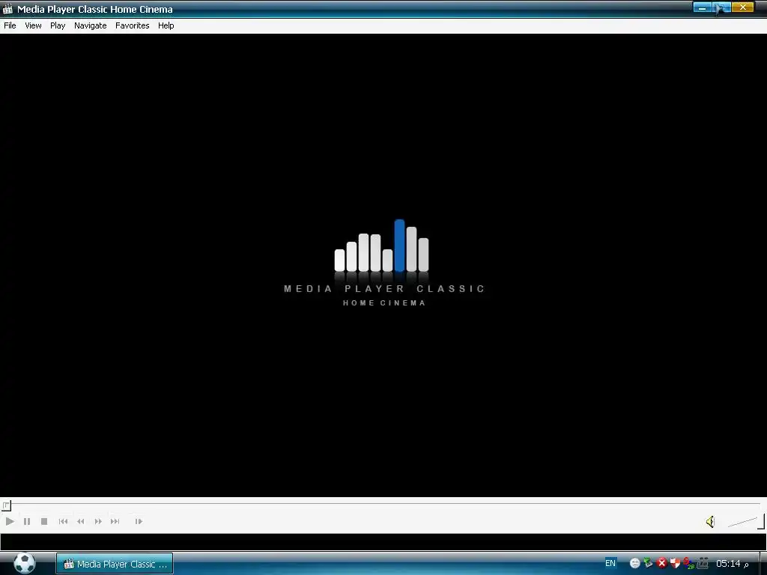The image size is (767, 575).
Task: Mute audio using the yellow speaker icon
Action: coord(710,522)
